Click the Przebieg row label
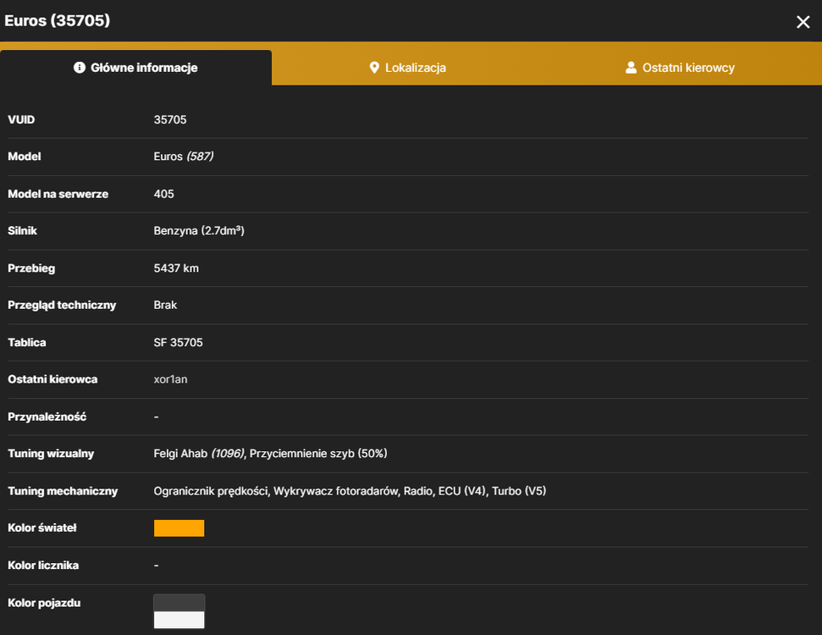This screenshot has height=635, width=822. (31, 268)
